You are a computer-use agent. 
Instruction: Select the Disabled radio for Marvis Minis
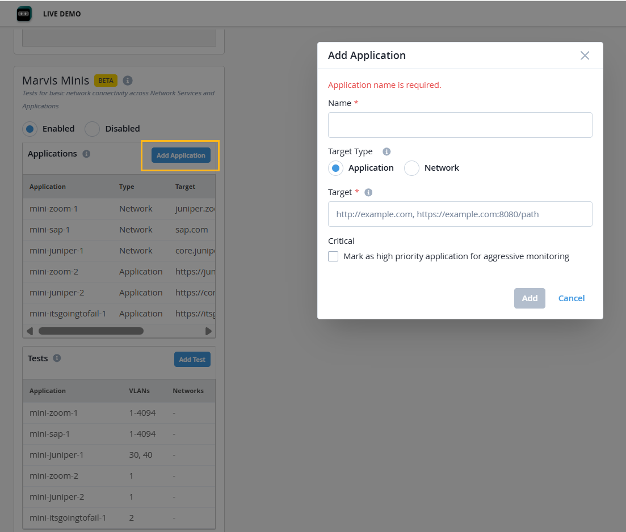[92, 129]
